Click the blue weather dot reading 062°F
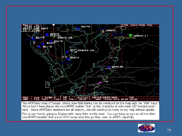This screenshot has height=136, width=182. [x=33, y=38]
